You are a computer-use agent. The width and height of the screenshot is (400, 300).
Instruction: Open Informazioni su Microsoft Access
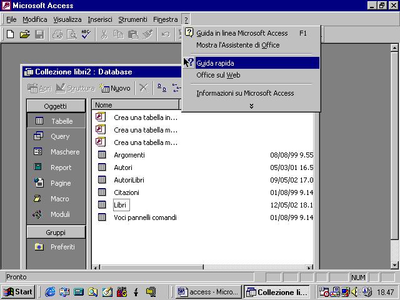251,93
